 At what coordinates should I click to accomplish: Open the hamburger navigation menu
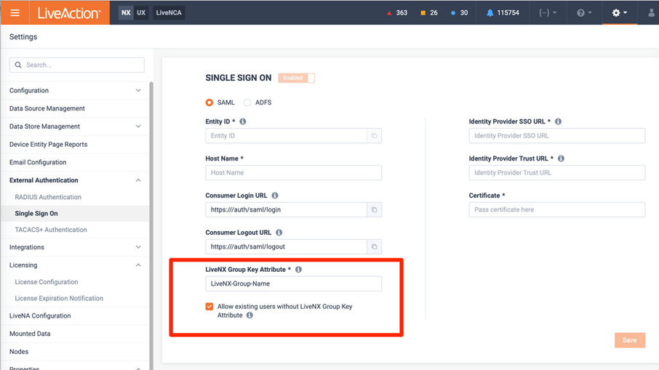[15, 12]
